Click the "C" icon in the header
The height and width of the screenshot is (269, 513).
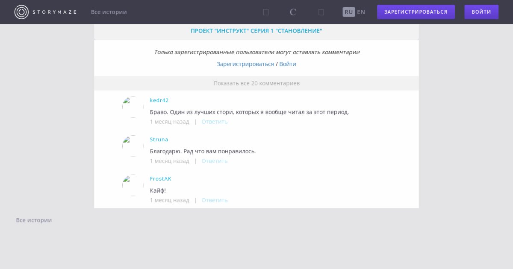pyautogui.click(x=293, y=12)
